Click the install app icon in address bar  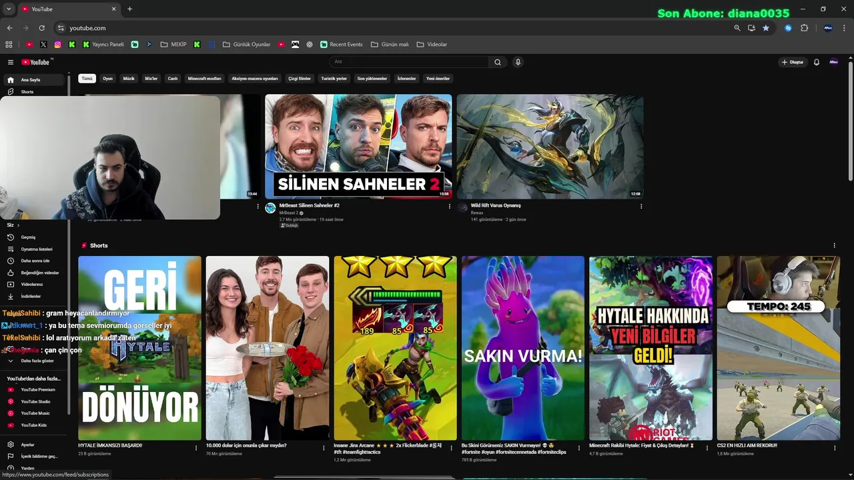[x=751, y=28]
